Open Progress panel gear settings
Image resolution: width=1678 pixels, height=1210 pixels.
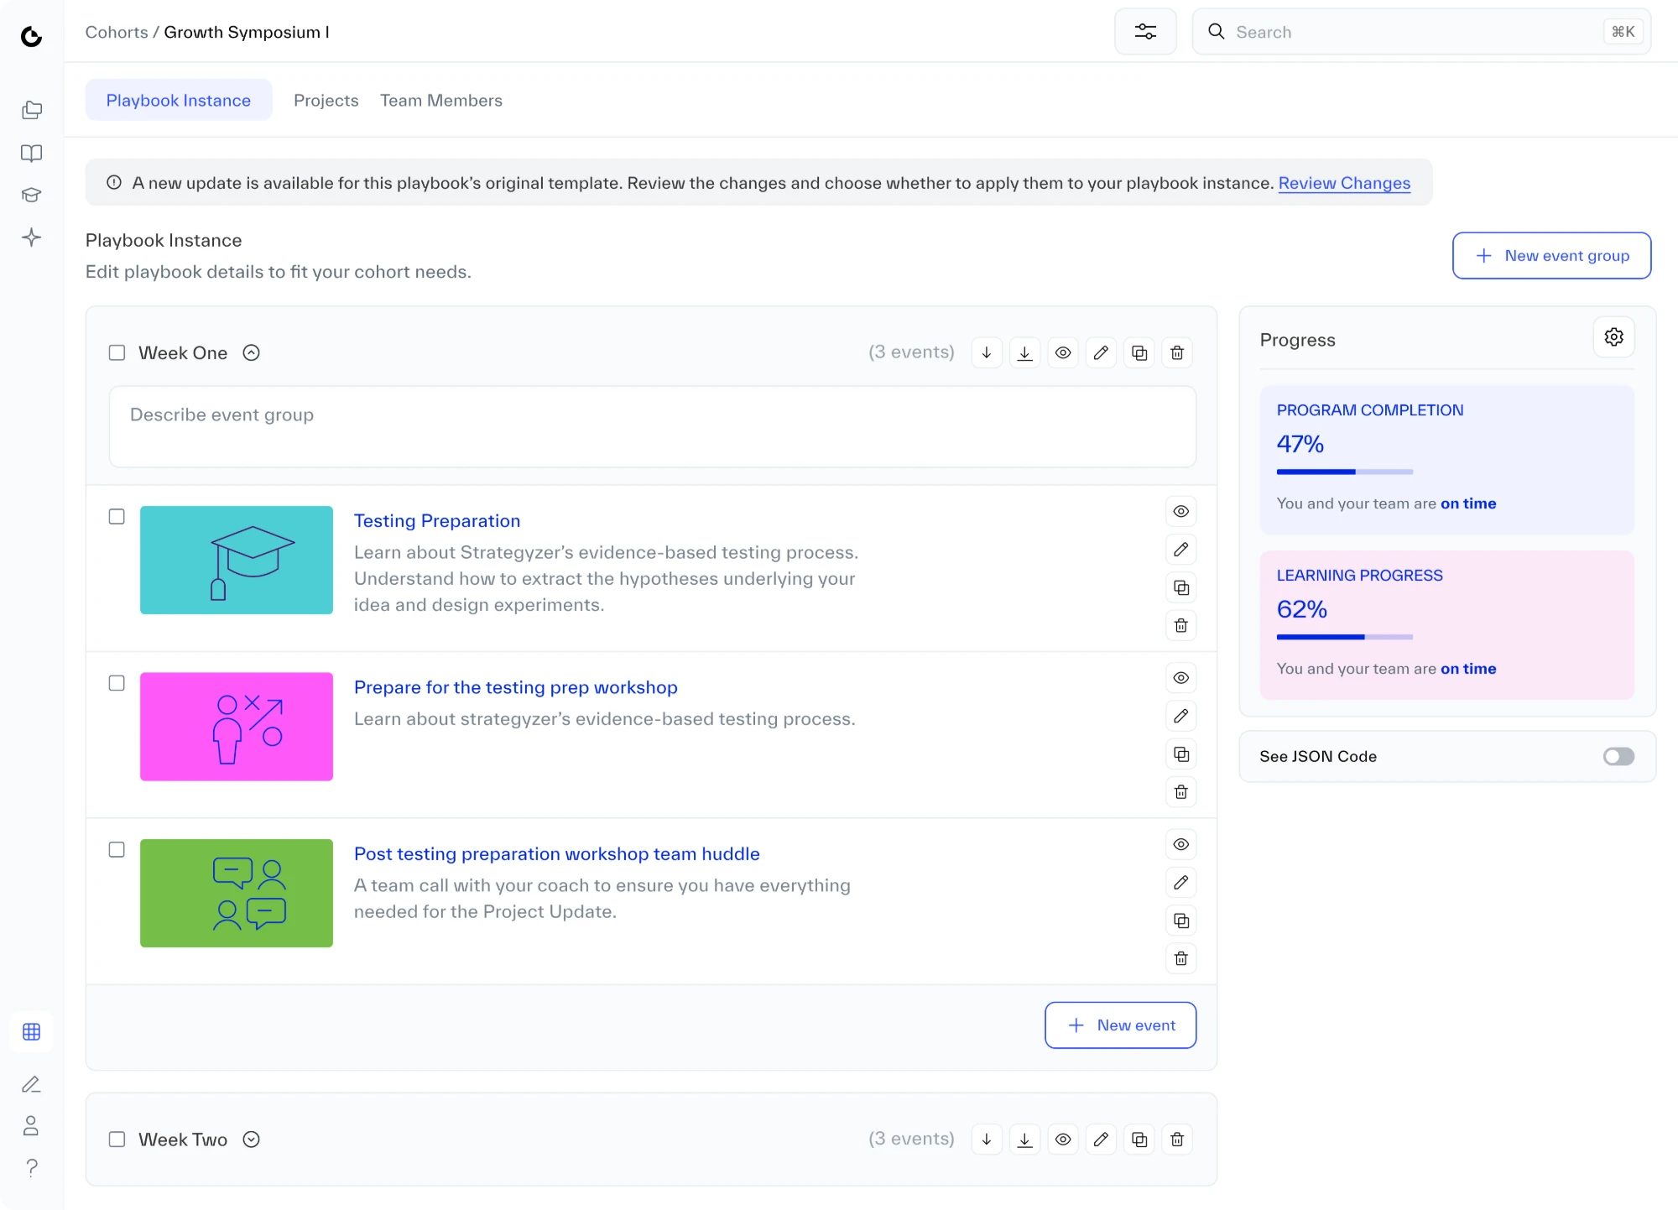click(x=1613, y=336)
